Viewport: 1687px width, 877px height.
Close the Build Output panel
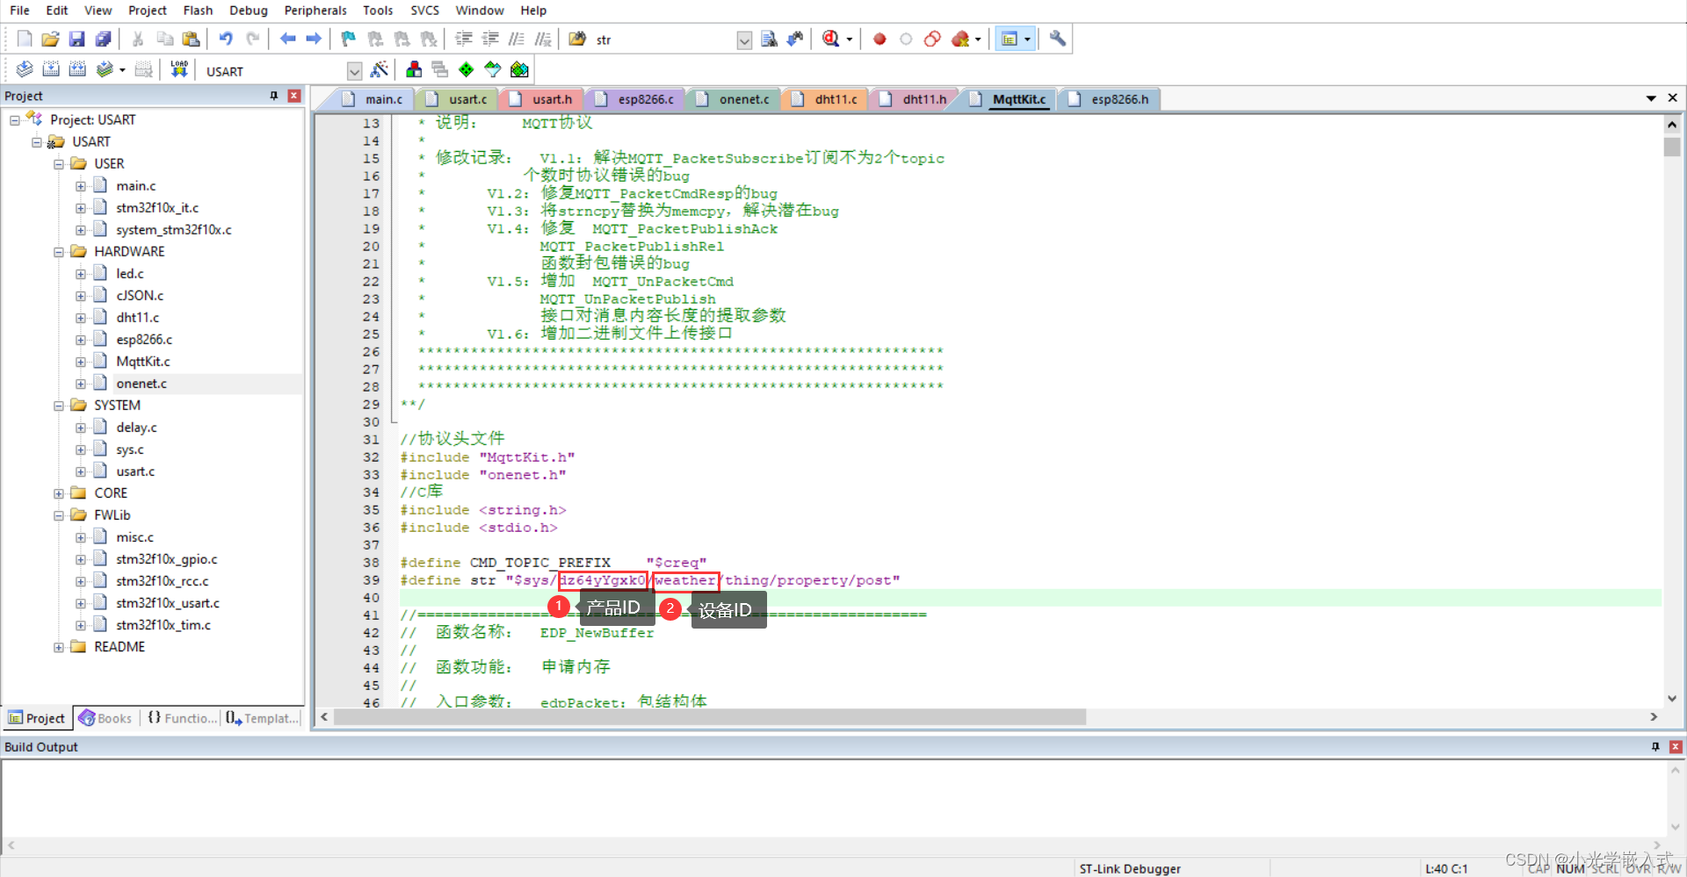(1676, 746)
